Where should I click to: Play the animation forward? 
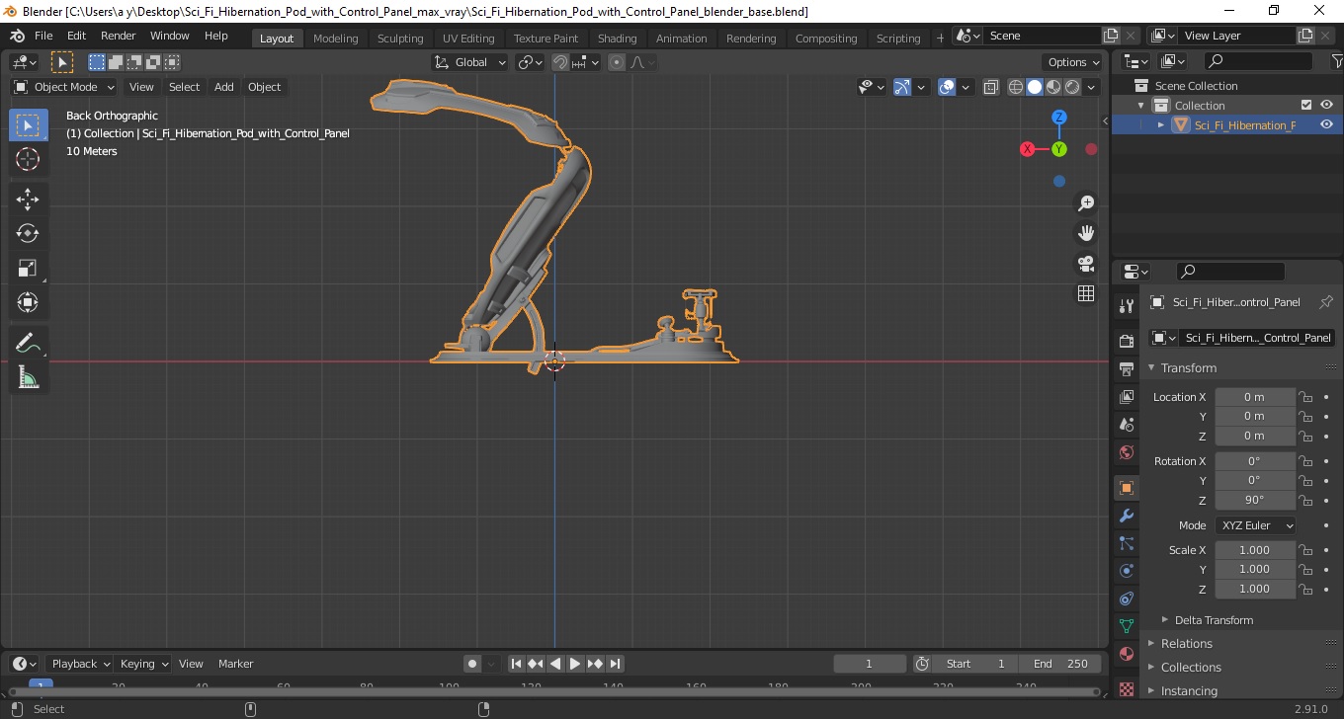tap(575, 664)
